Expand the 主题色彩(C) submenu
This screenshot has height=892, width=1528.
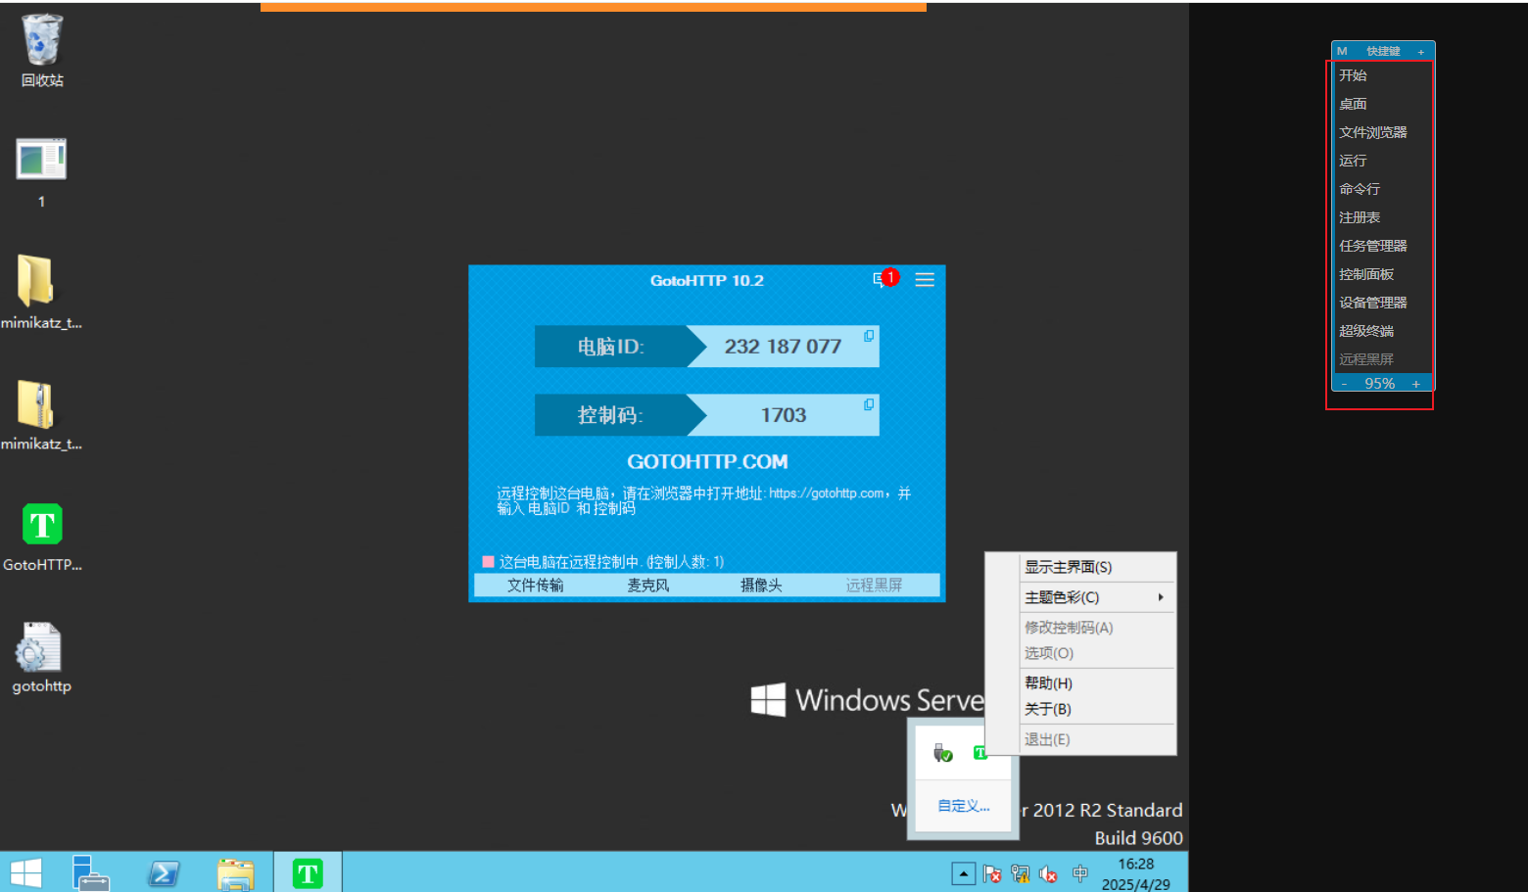1093,597
